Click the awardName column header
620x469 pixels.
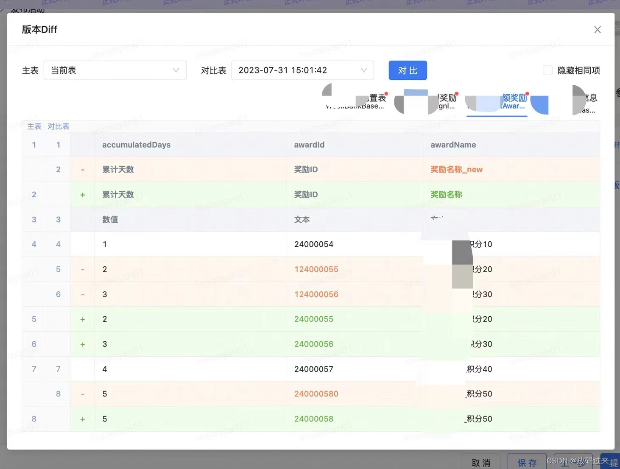(x=453, y=145)
